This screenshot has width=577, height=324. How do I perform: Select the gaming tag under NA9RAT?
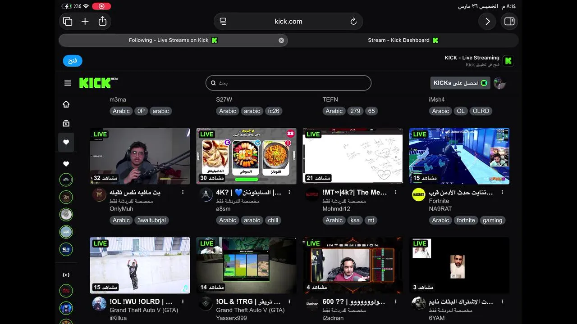pos(492,220)
